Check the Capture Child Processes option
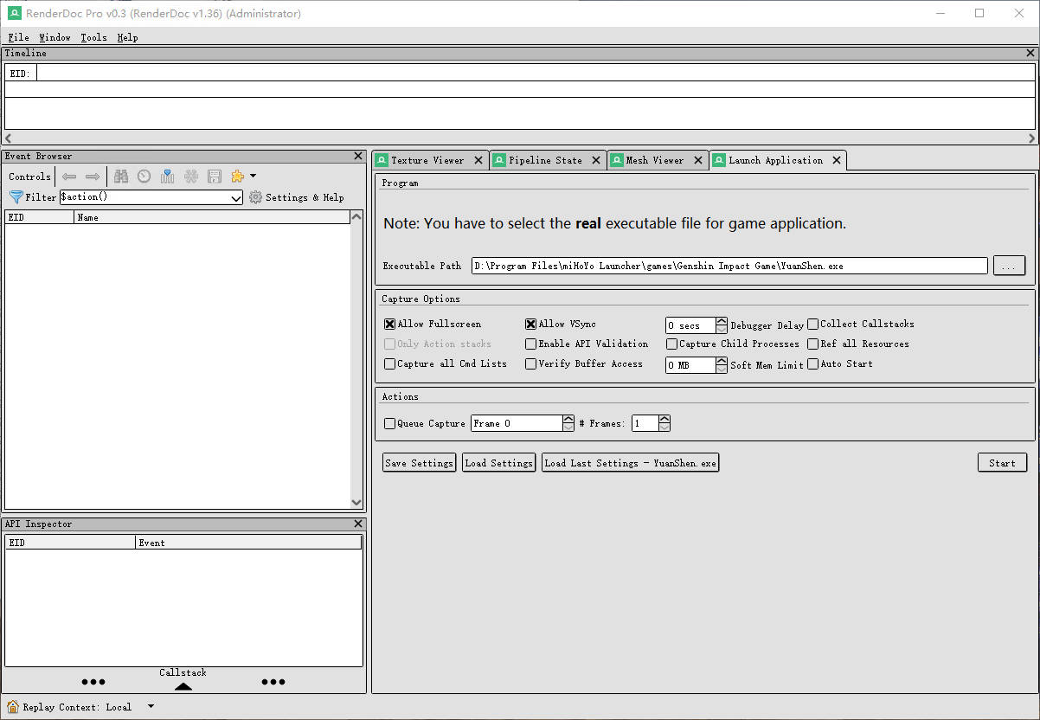This screenshot has height=720, width=1040. click(x=671, y=344)
